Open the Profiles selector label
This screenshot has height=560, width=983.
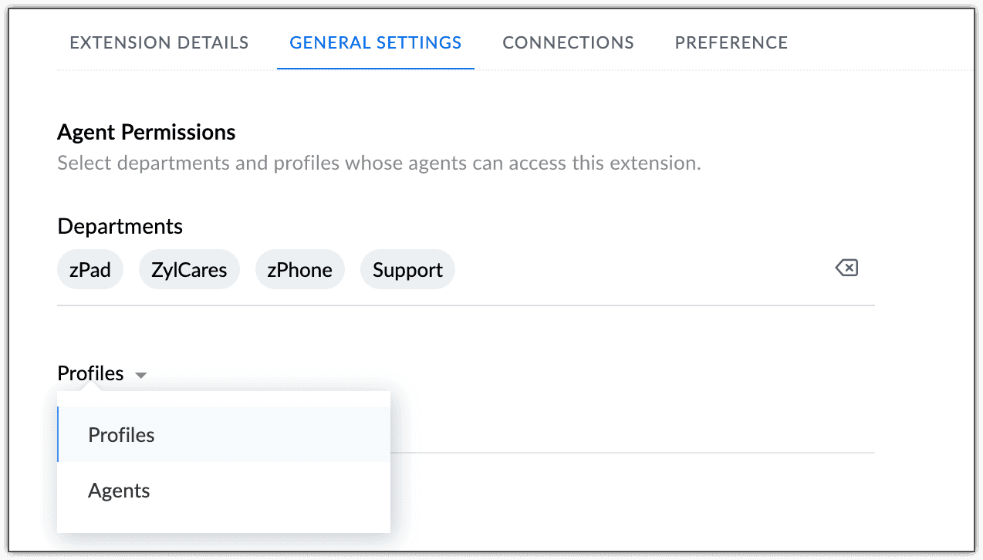pyautogui.click(x=90, y=374)
